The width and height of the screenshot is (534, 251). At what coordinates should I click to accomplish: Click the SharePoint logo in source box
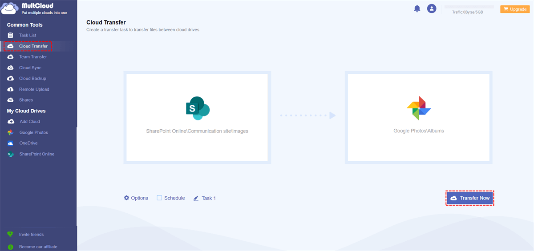point(197,108)
